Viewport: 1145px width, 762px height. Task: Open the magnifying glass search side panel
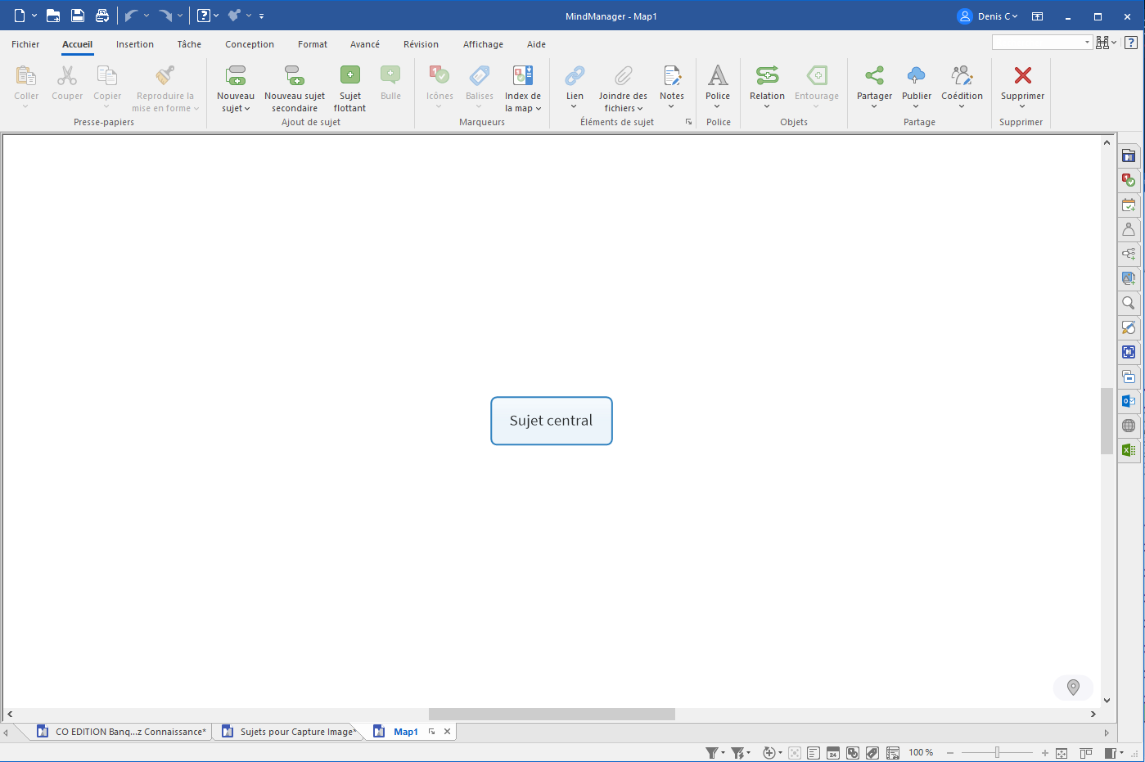pos(1129,303)
